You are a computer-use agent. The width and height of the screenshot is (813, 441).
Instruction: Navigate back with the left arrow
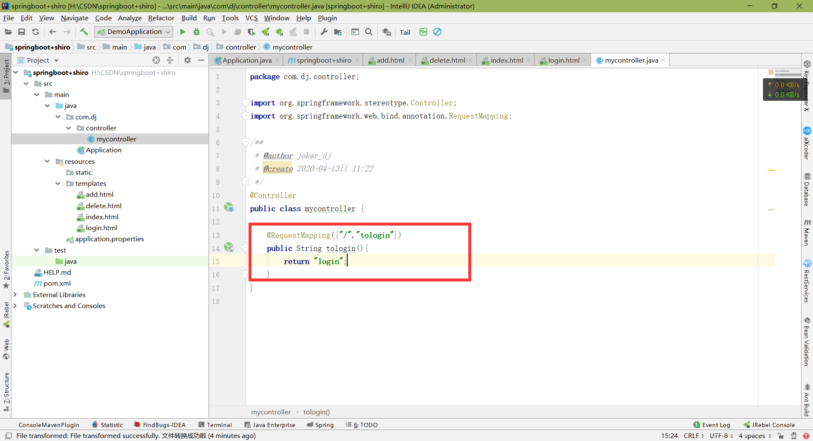tap(53, 32)
